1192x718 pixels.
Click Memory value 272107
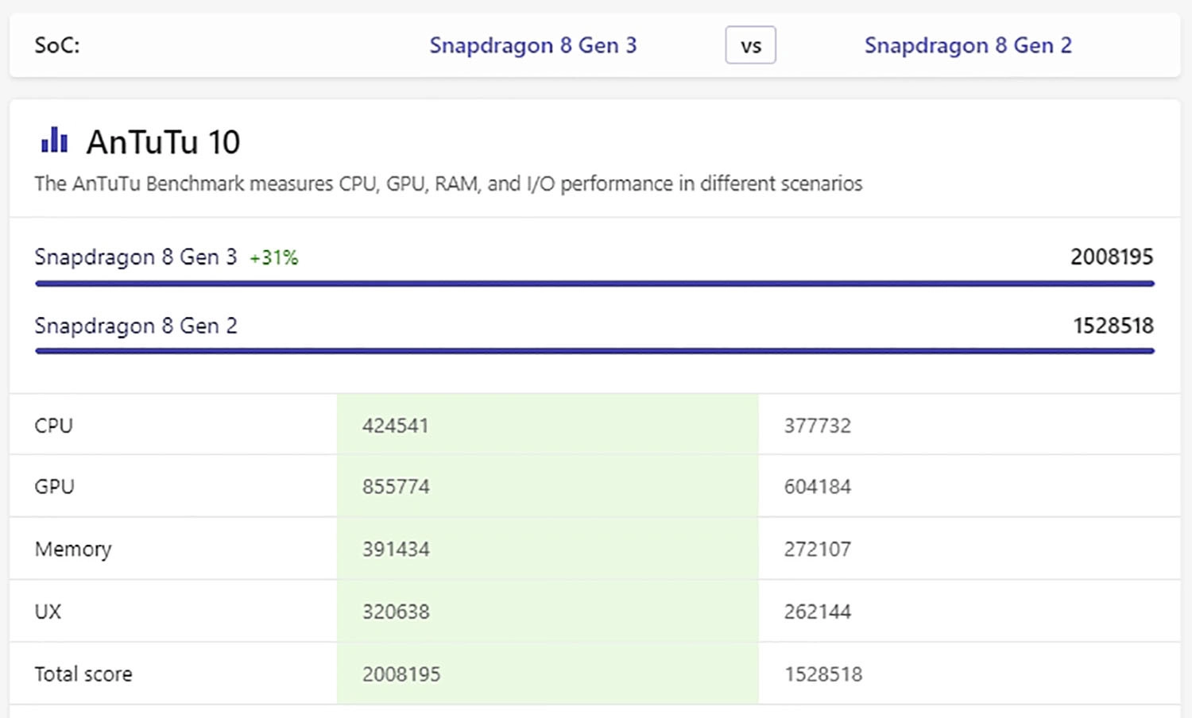pos(818,550)
